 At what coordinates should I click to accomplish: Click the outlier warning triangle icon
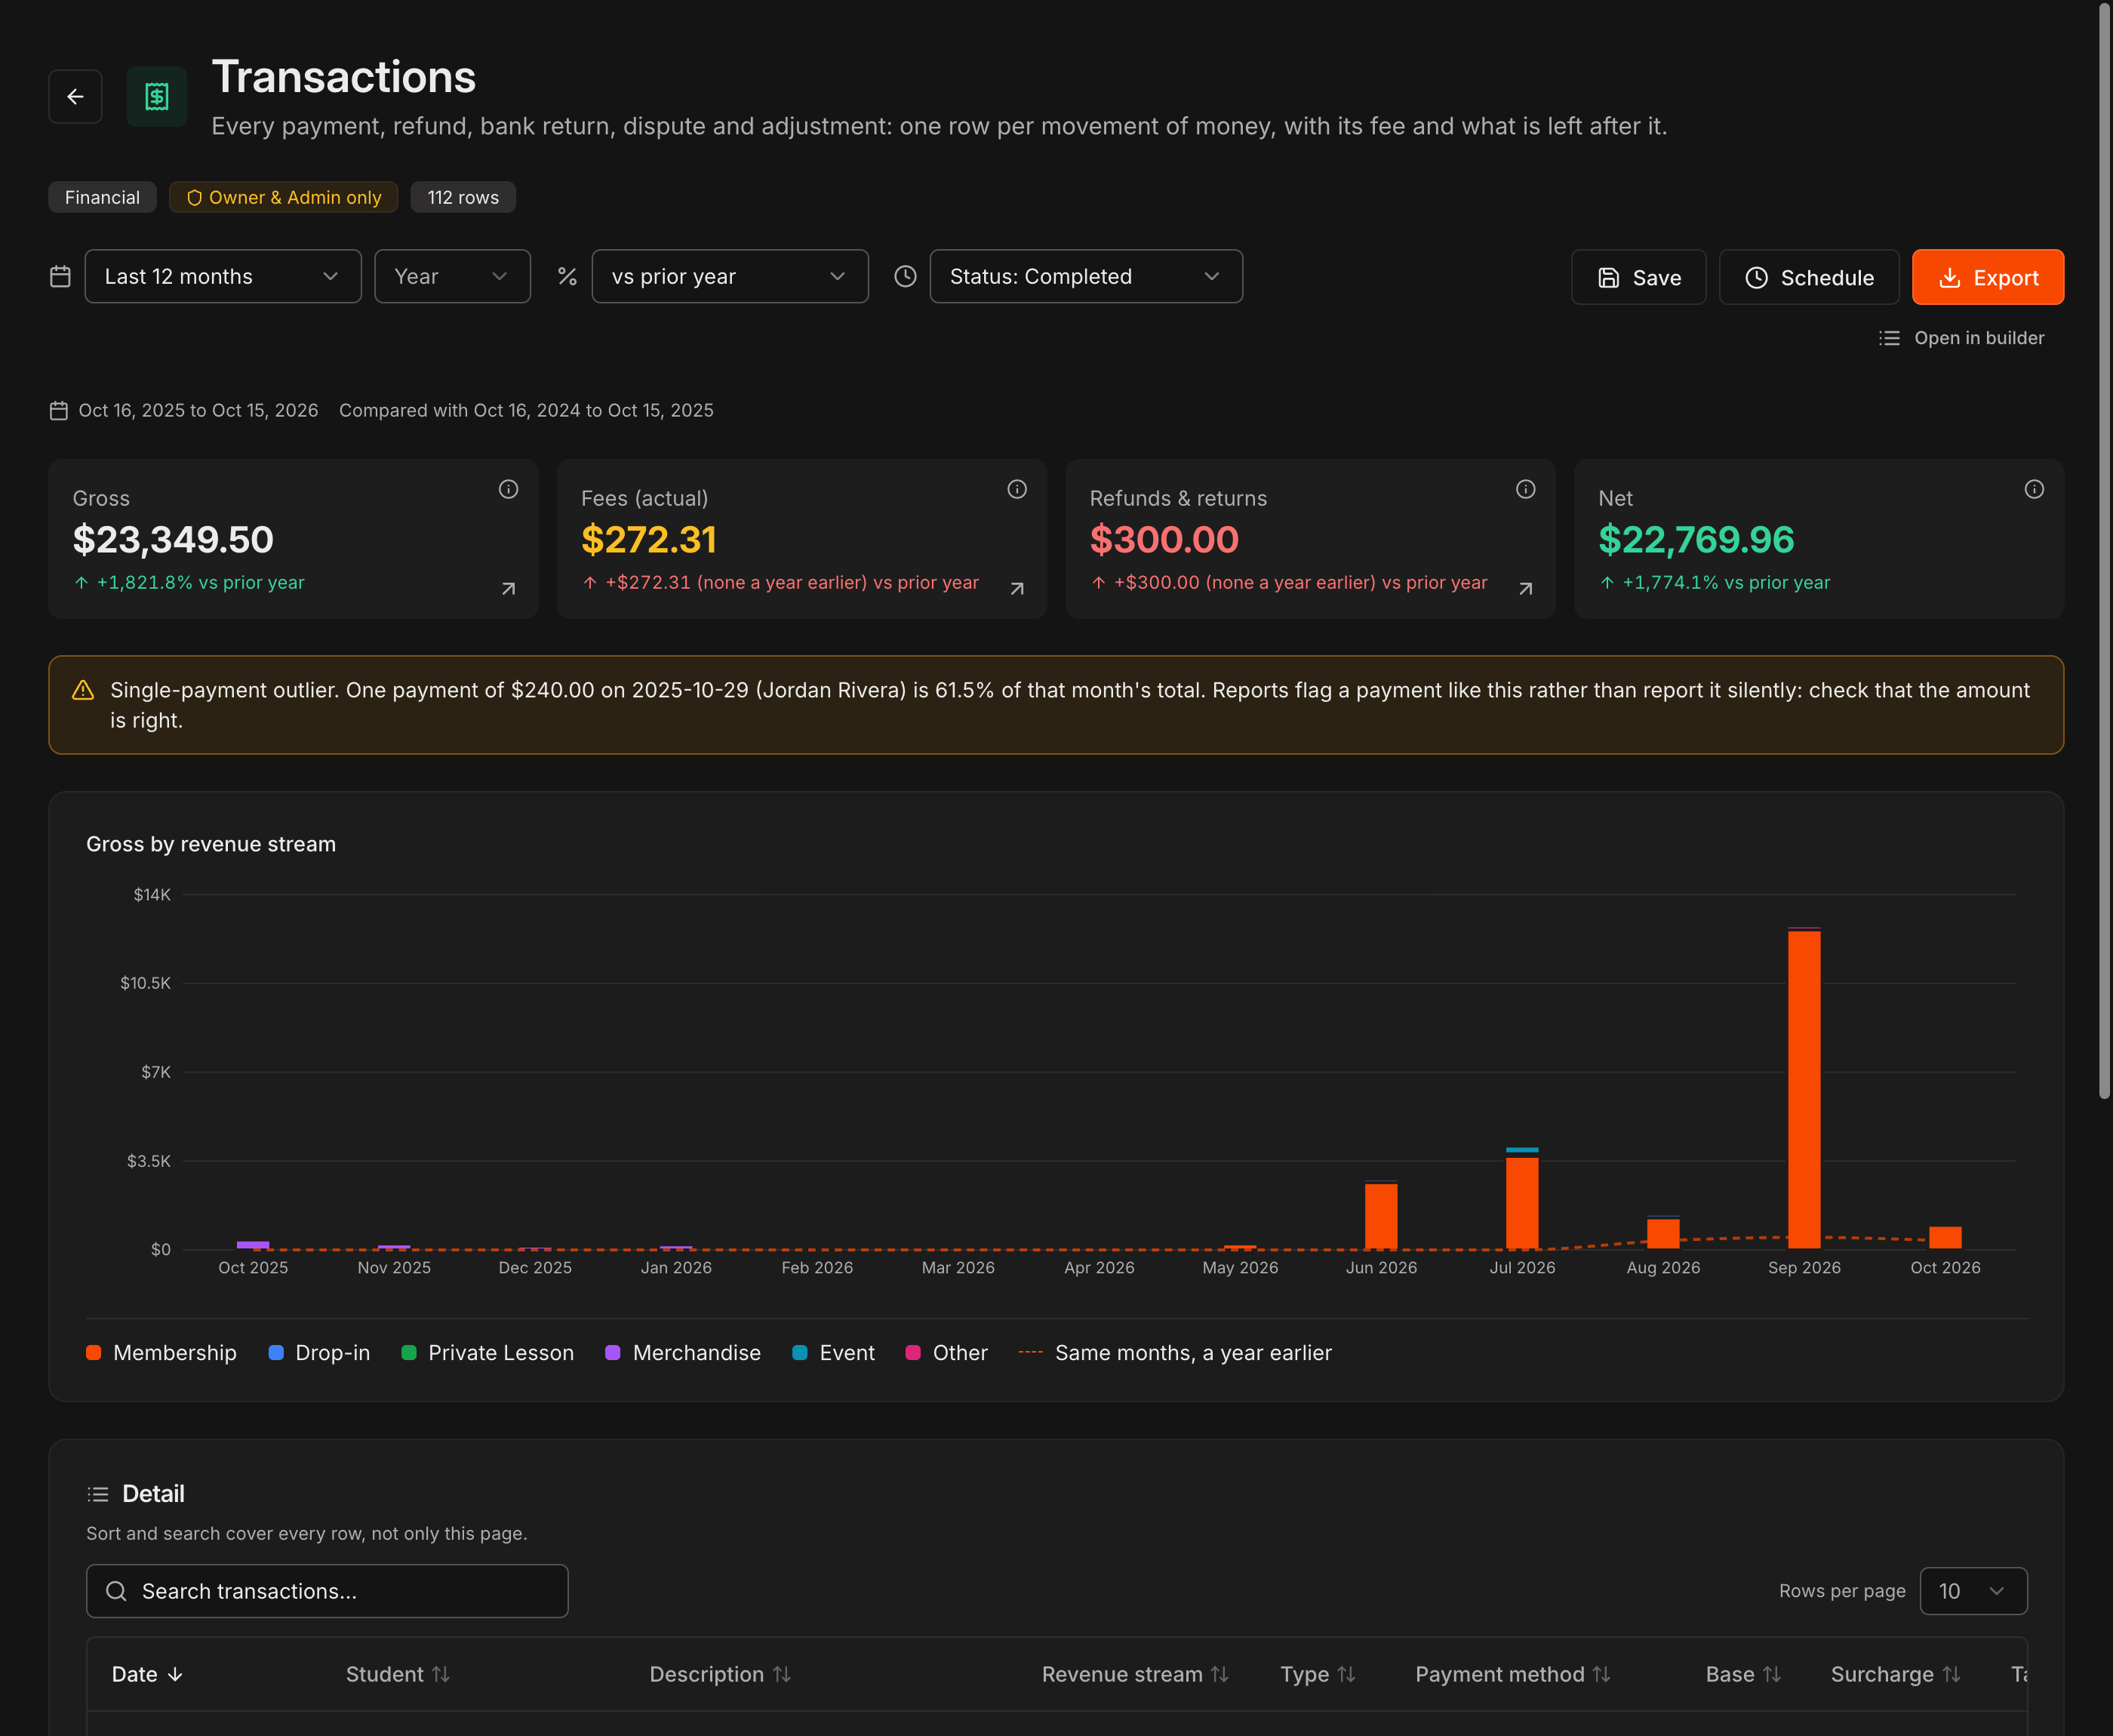click(x=83, y=690)
